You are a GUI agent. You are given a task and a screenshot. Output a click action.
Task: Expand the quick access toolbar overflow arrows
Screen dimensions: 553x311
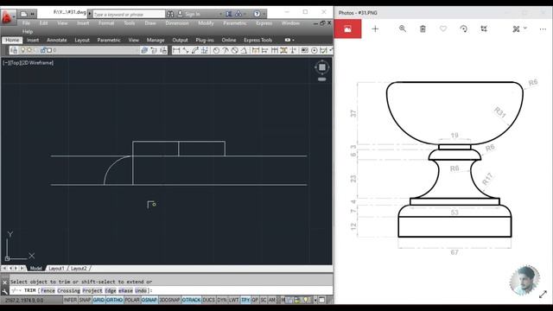33,14
